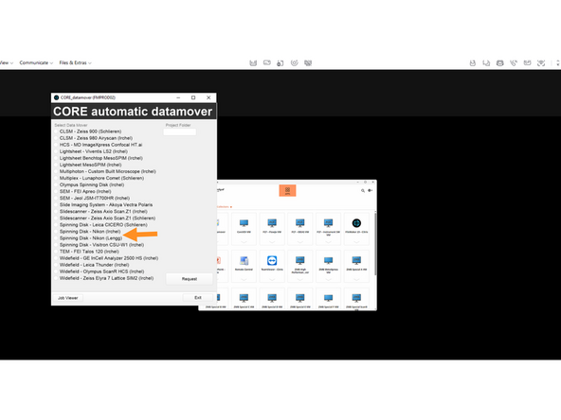Minimize the CORE_datamover window
Image resolution: width=561 pixels, height=420 pixels.
(x=178, y=97)
